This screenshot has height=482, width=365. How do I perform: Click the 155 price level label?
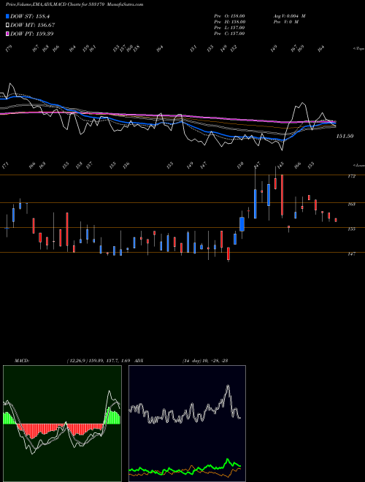click(351, 229)
